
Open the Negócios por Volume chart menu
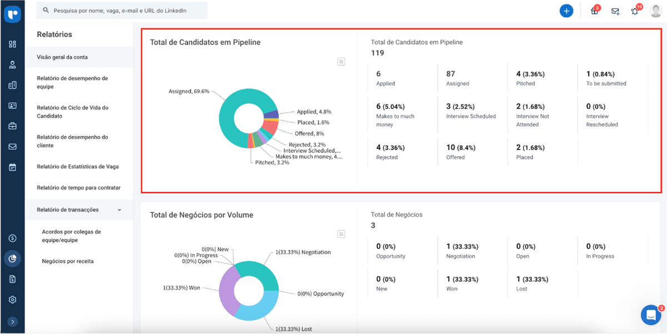point(341,234)
